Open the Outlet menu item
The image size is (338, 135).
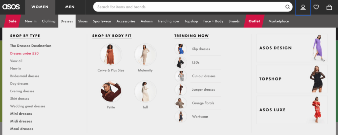(x=254, y=21)
